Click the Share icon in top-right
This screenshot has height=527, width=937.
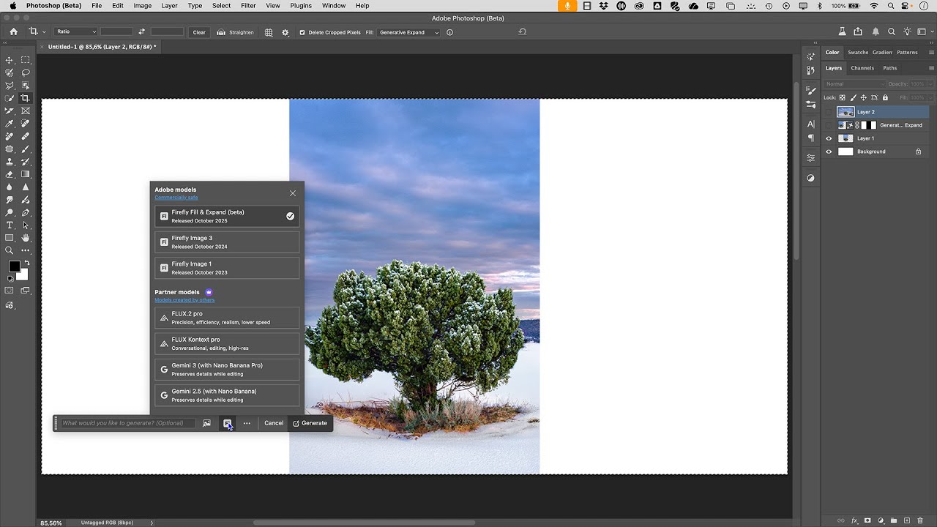[858, 32]
